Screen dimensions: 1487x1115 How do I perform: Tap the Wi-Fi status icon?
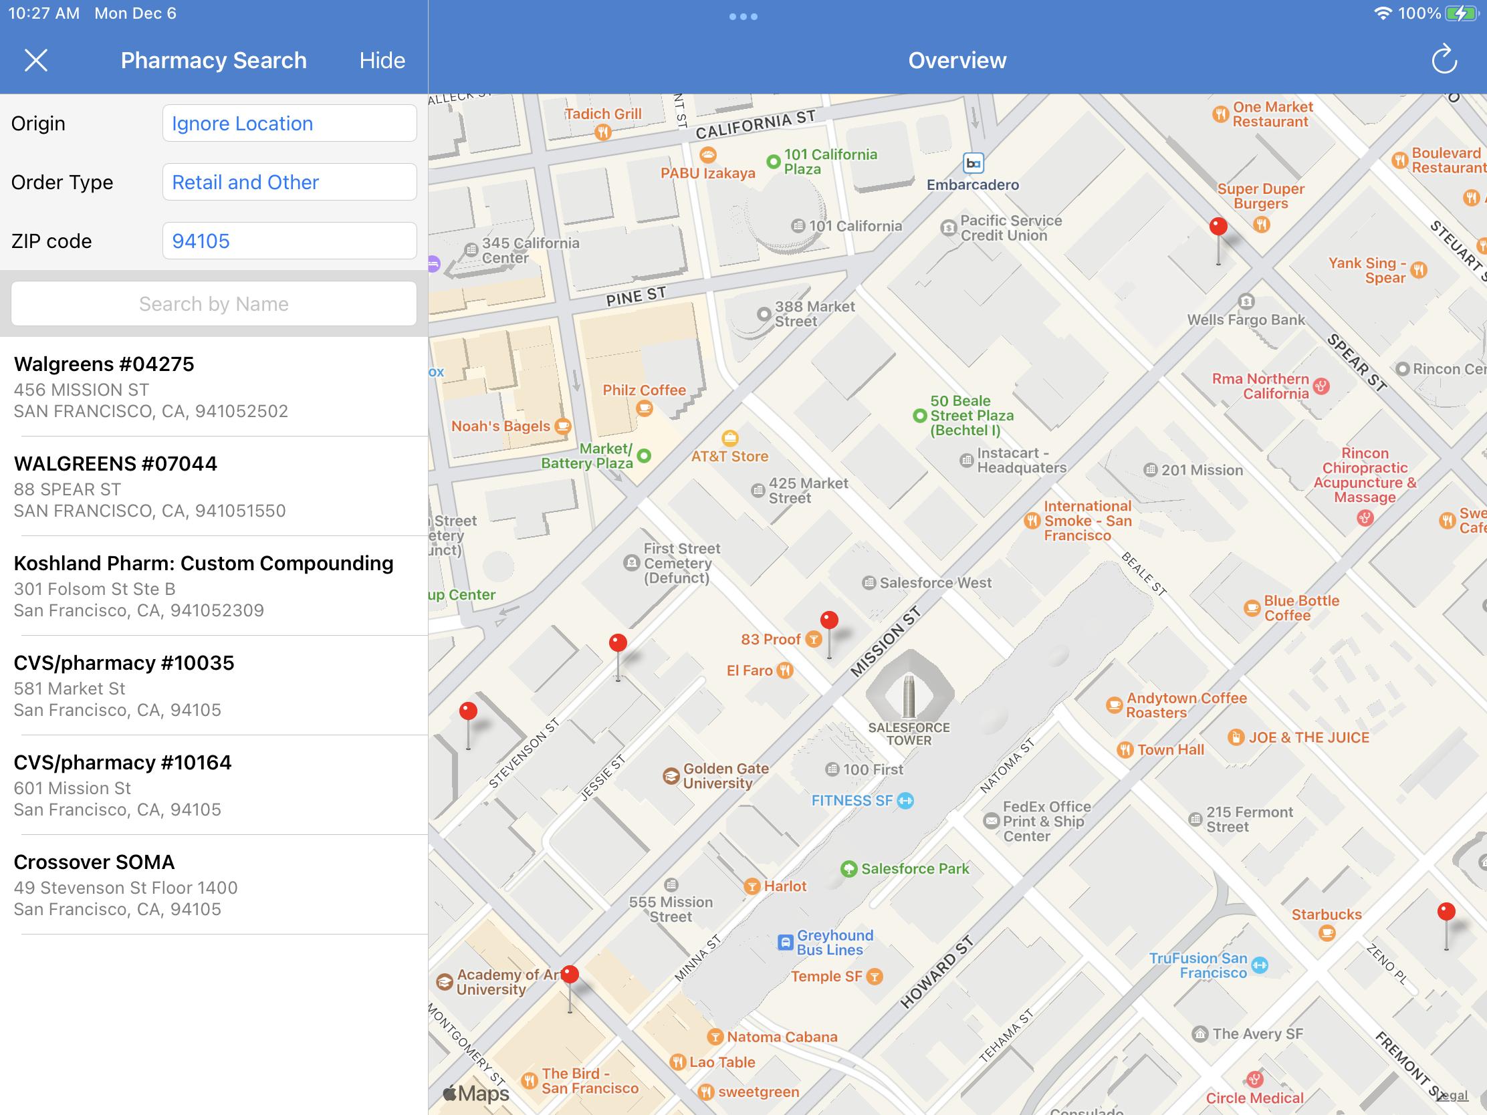(x=1383, y=13)
